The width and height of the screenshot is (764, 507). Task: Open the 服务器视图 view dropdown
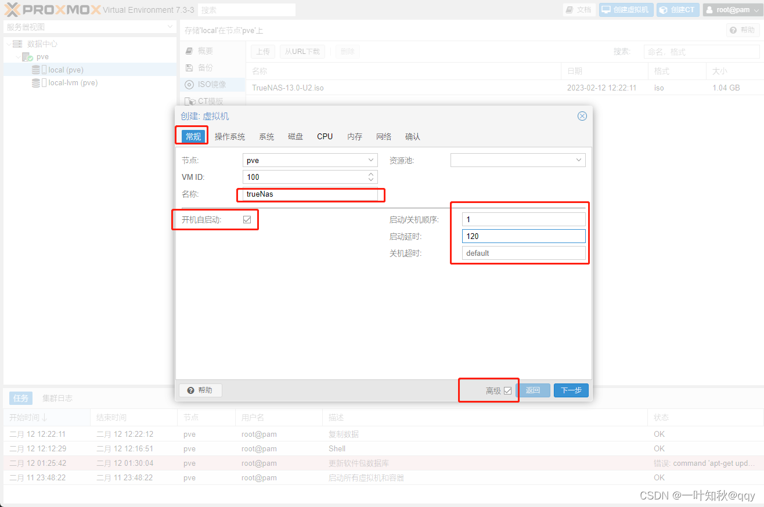[89, 27]
